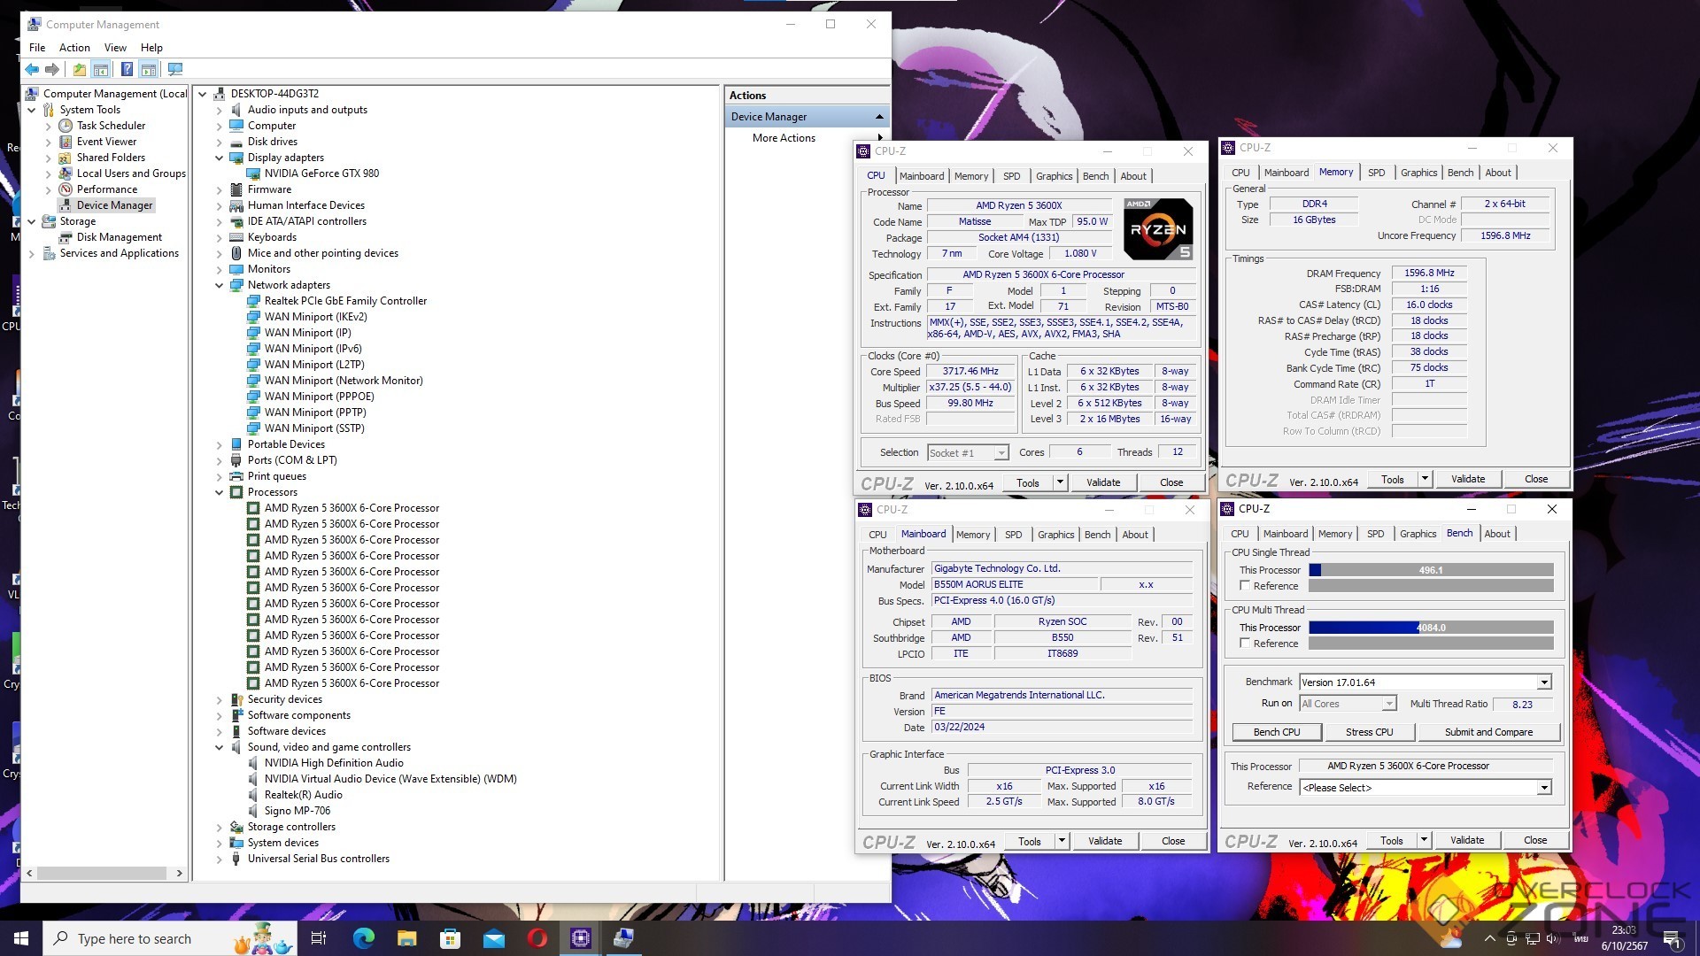
Task: Click Show/Hide Action Pane toolbar icon
Action: (x=149, y=69)
